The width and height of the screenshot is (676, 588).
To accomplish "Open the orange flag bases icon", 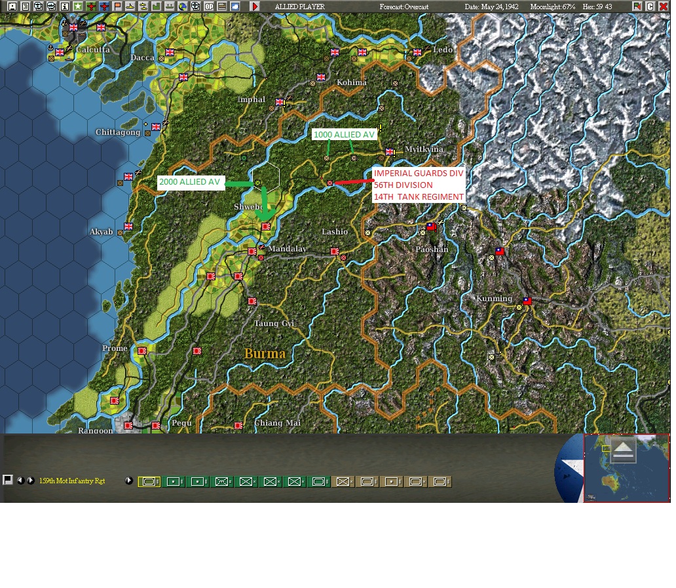I will point(117,6).
